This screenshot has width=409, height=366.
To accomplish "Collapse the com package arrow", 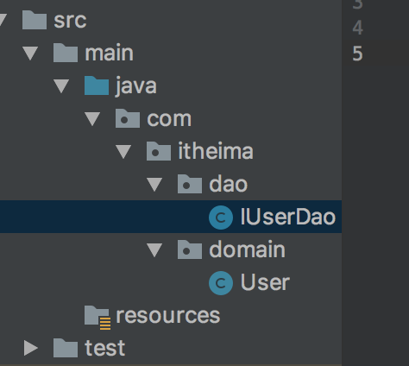I will (x=92, y=119).
